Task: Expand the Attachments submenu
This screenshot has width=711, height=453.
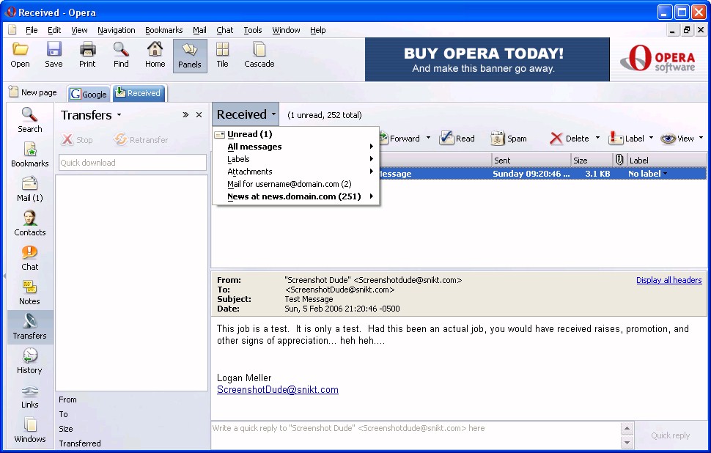Action: coord(295,172)
